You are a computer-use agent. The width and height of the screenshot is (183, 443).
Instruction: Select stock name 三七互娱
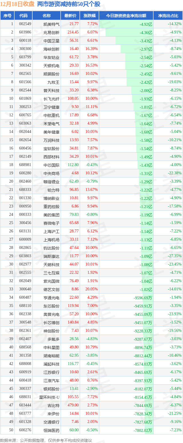click(x=51, y=273)
